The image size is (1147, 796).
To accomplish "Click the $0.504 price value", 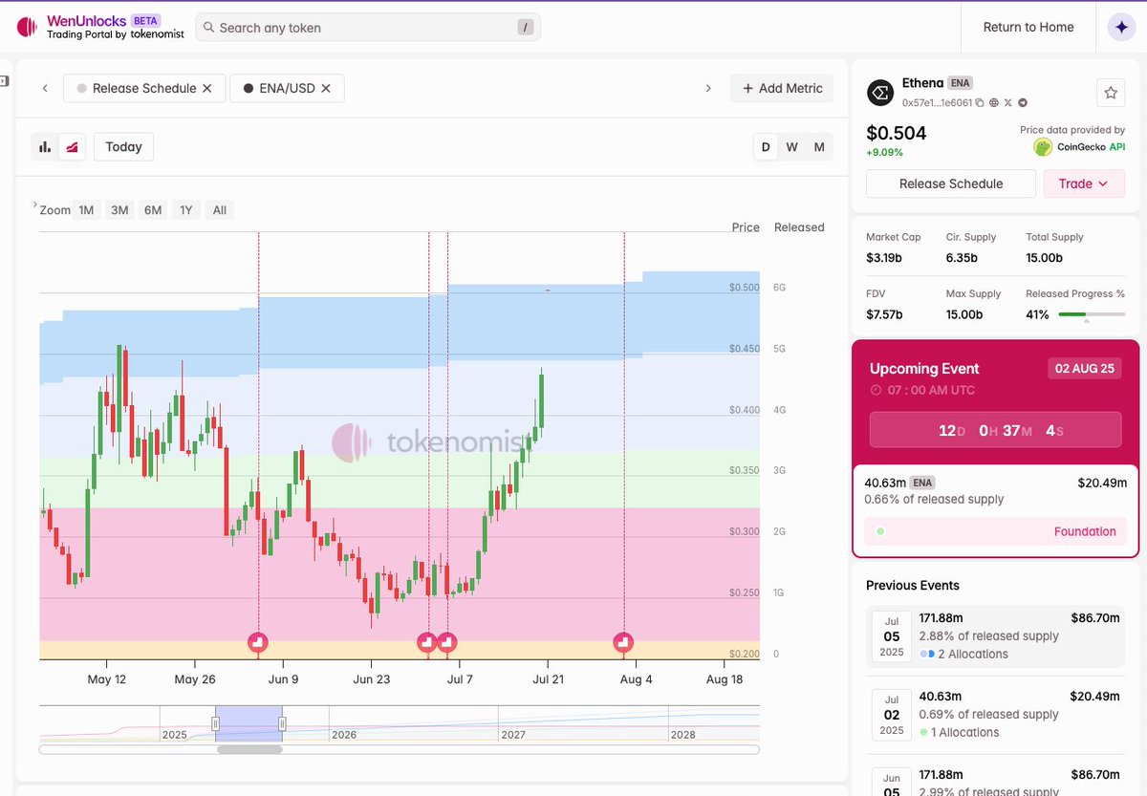I will [x=896, y=133].
